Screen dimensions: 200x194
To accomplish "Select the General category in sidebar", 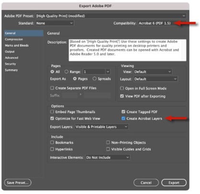I will (x=23, y=33).
